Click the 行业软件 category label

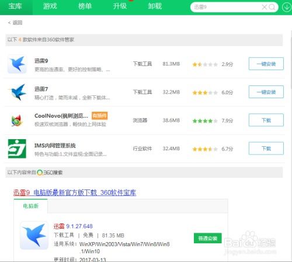click(142, 149)
